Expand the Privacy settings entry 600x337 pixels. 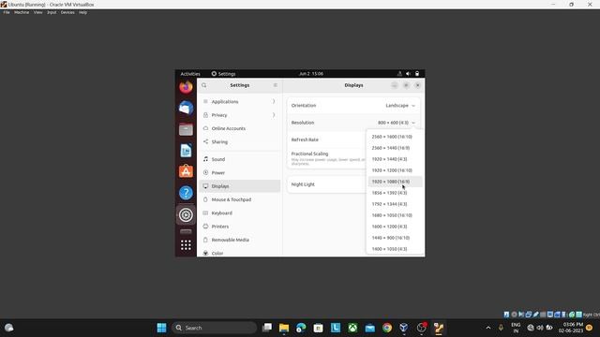click(x=240, y=115)
